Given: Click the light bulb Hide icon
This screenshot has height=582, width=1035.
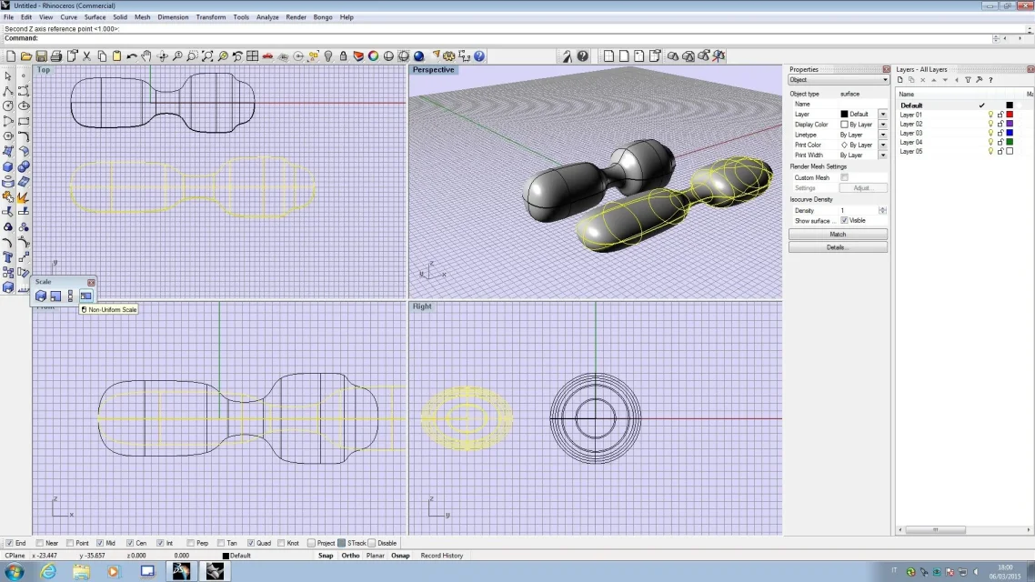Looking at the screenshot, I should (328, 56).
